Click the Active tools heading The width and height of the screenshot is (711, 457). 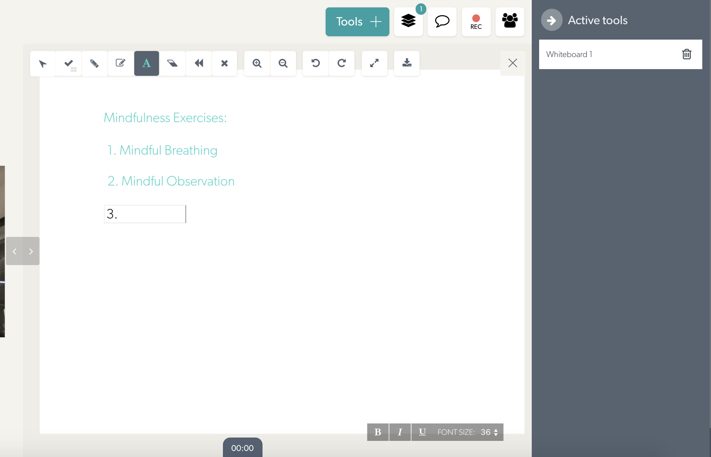(x=598, y=20)
